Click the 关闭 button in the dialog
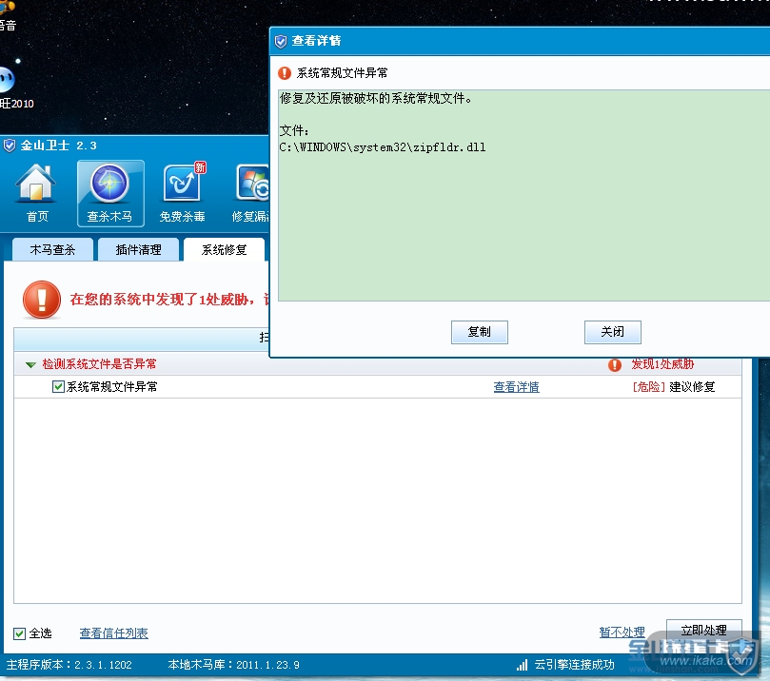This screenshot has height=681, width=770. 612,332
